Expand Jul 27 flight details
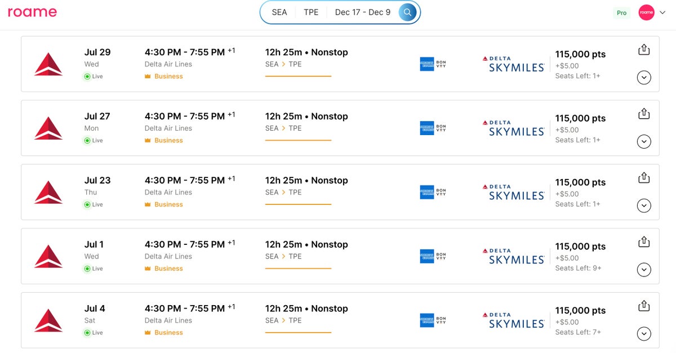Image resolution: width=676 pixels, height=353 pixels. (x=644, y=142)
